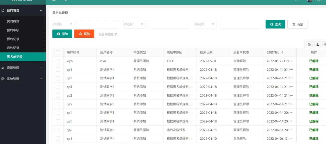The image size is (326, 144).
Task: Click the 查询 search button
Action: coord(275,24)
